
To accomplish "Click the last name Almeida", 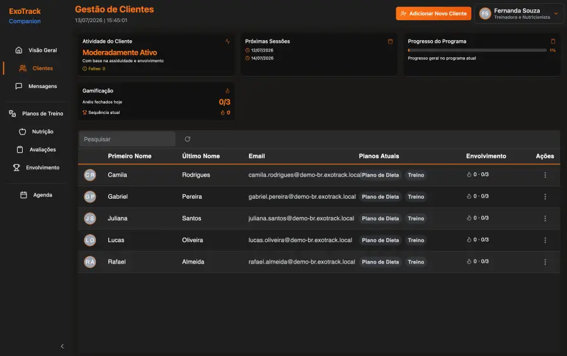I will [x=193, y=262].
